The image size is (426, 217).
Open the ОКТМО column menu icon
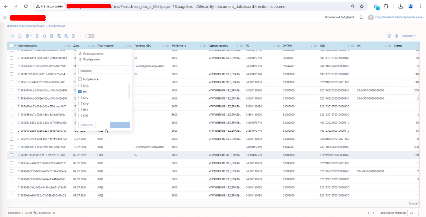[x=315, y=46]
